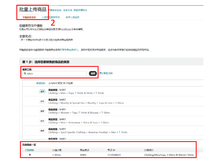Switch to the upload inventory file tab
Screen dimensions: 217x166
coord(51,18)
